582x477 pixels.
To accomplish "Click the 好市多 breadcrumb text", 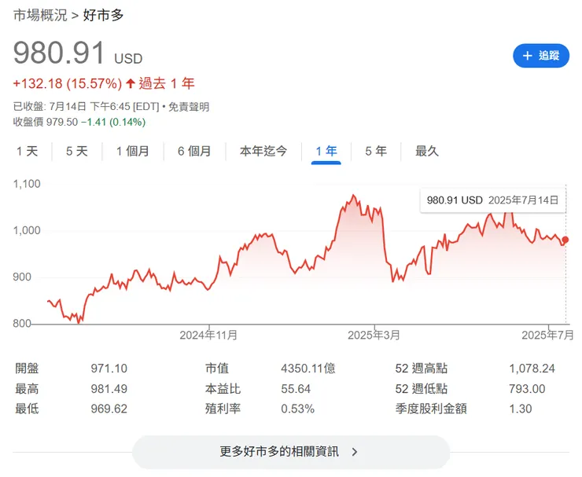I will (103, 15).
